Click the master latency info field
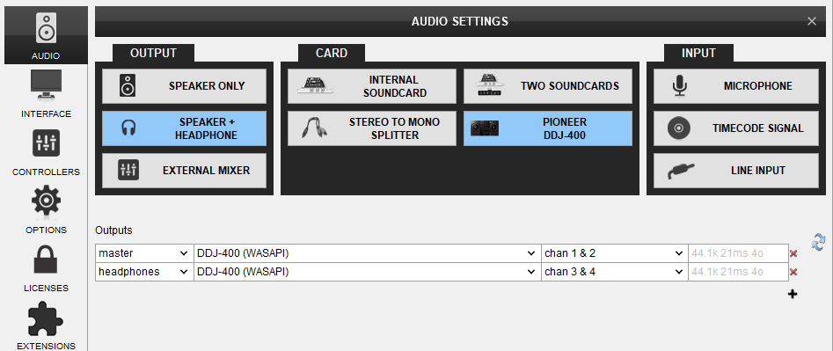The width and height of the screenshot is (833, 351). (x=738, y=253)
